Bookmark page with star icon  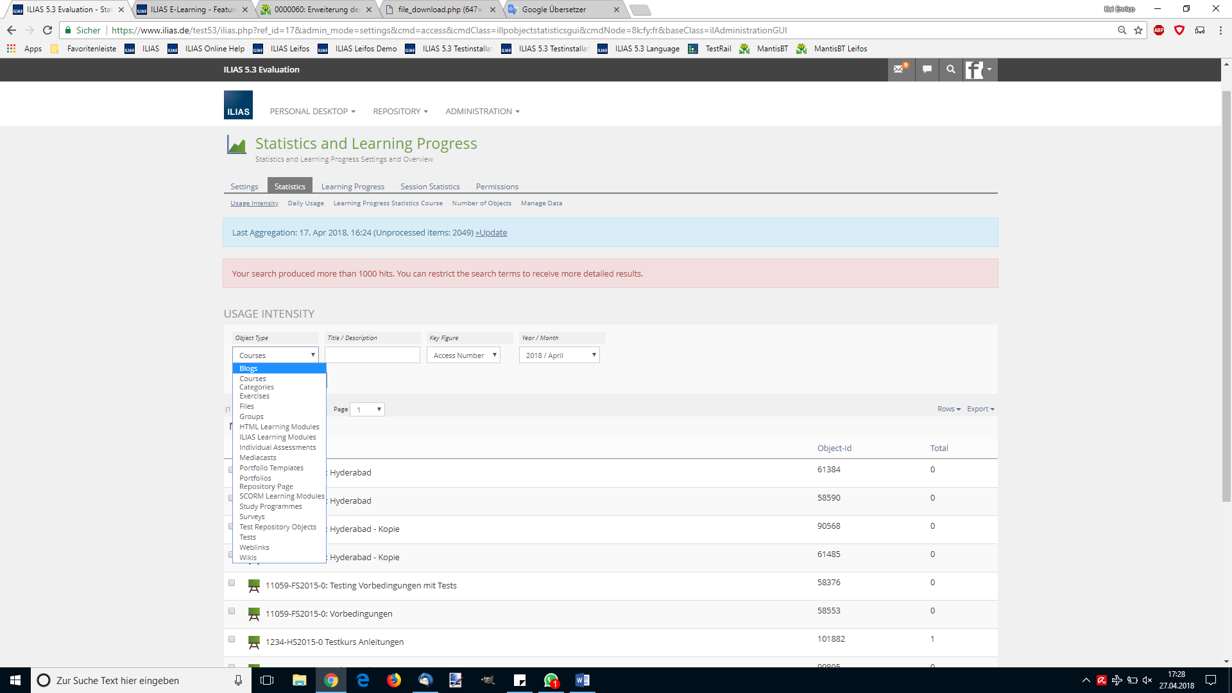pyautogui.click(x=1138, y=30)
